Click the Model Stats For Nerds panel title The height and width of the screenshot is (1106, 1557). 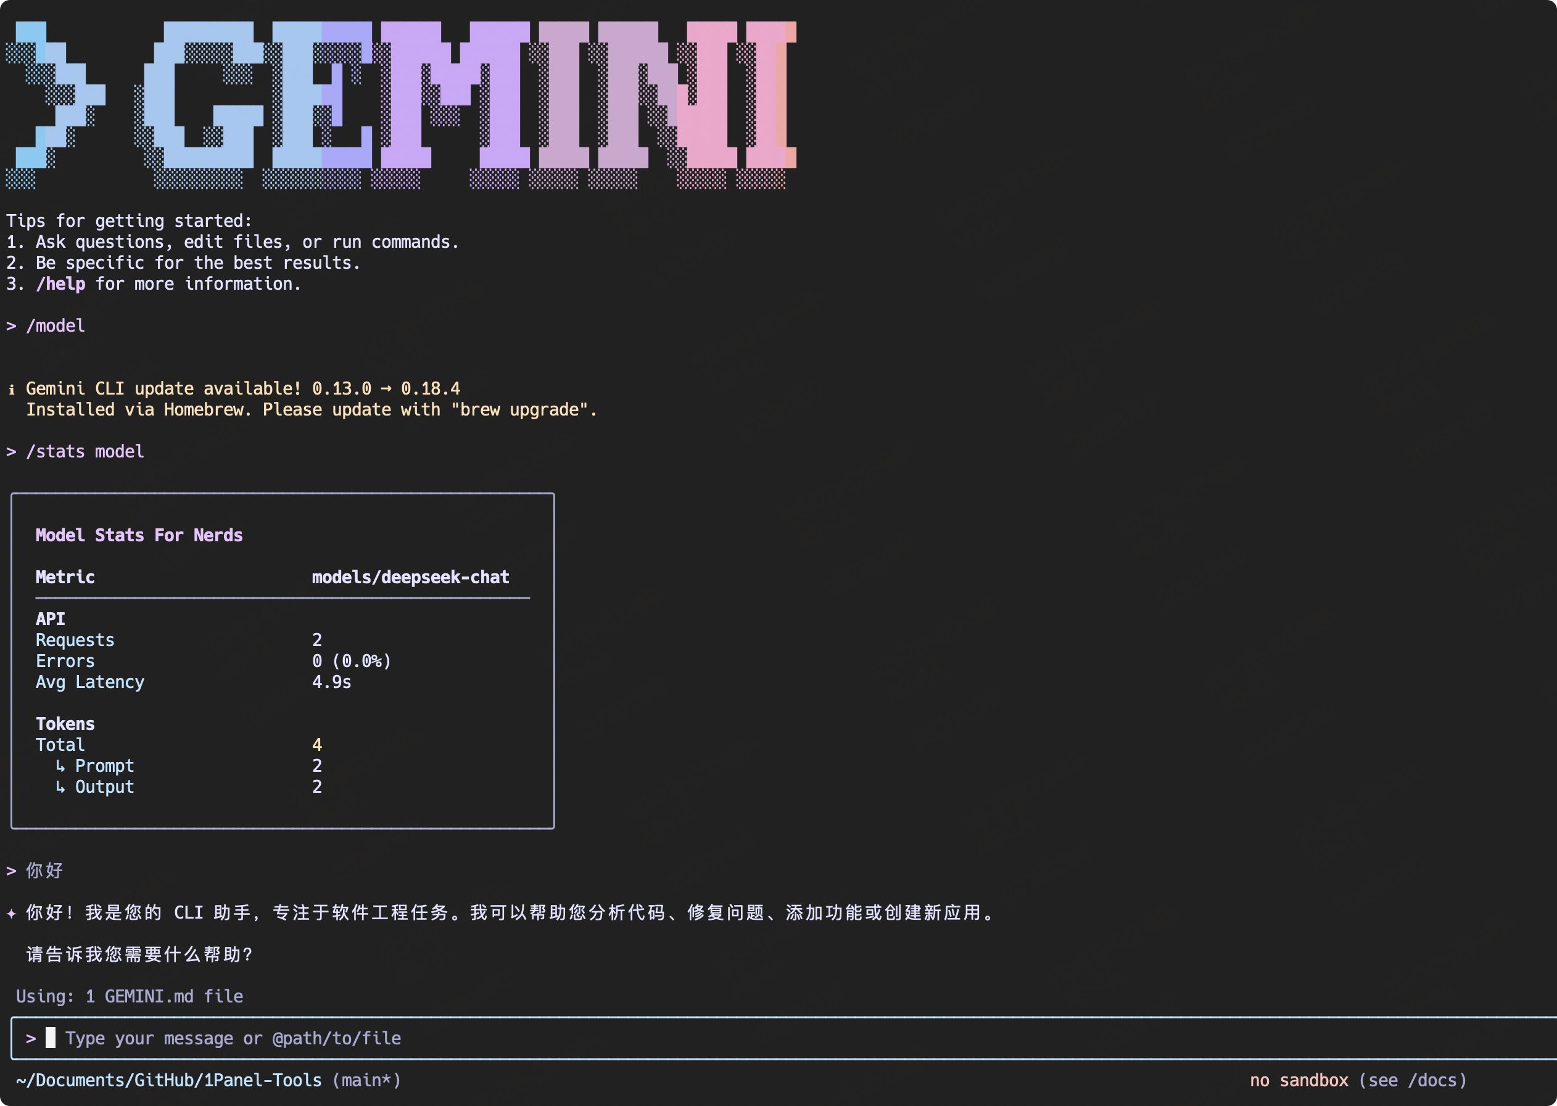click(x=139, y=535)
